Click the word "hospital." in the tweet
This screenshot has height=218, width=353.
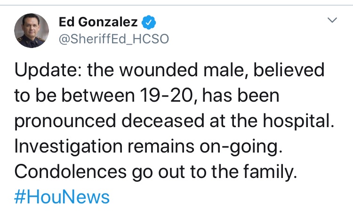298,121
